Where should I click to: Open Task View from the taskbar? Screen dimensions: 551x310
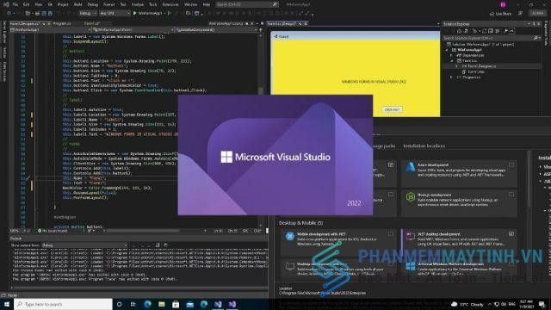pyautogui.click(x=133, y=304)
